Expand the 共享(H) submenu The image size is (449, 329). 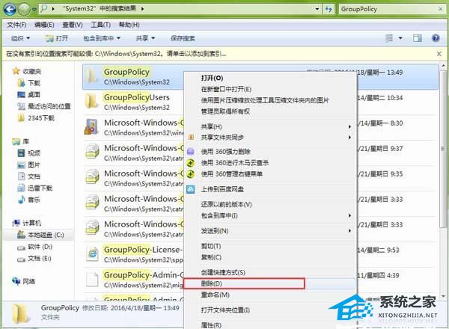pyautogui.click(x=270, y=126)
